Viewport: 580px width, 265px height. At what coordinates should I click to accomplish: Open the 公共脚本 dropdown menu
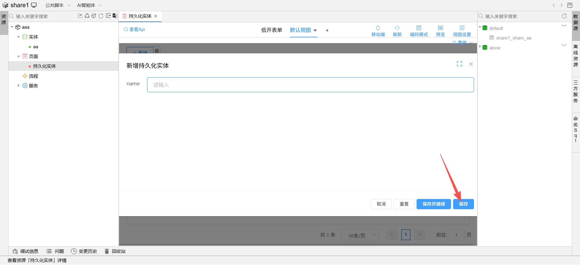click(x=58, y=5)
